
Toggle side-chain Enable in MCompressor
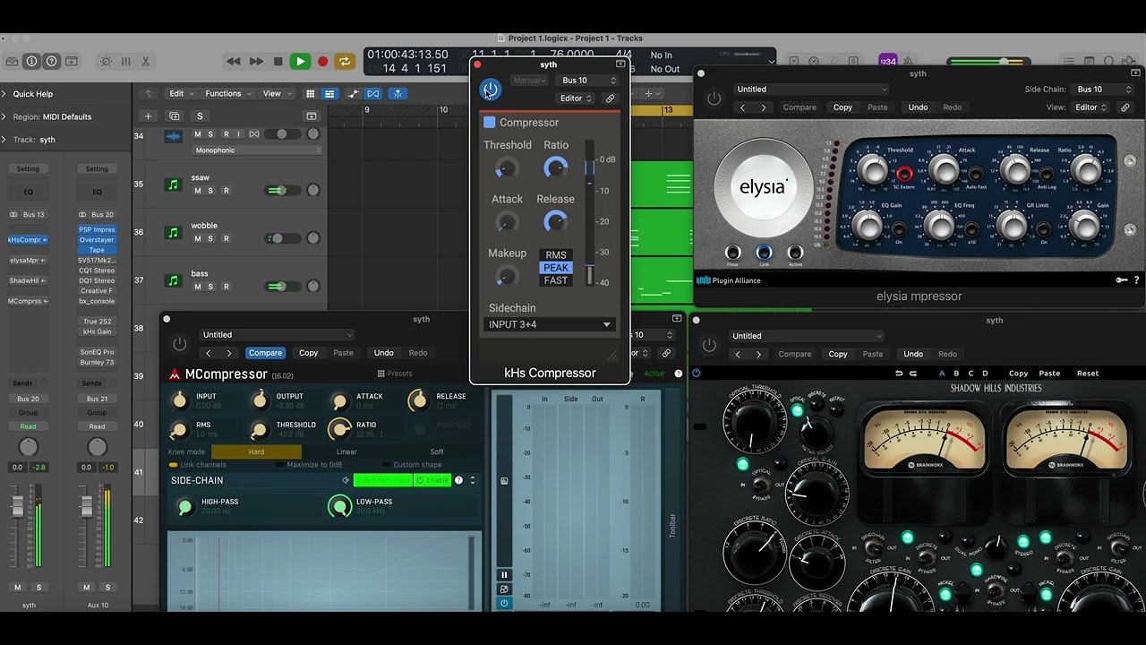pyautogui.click(x=432, y=480)
